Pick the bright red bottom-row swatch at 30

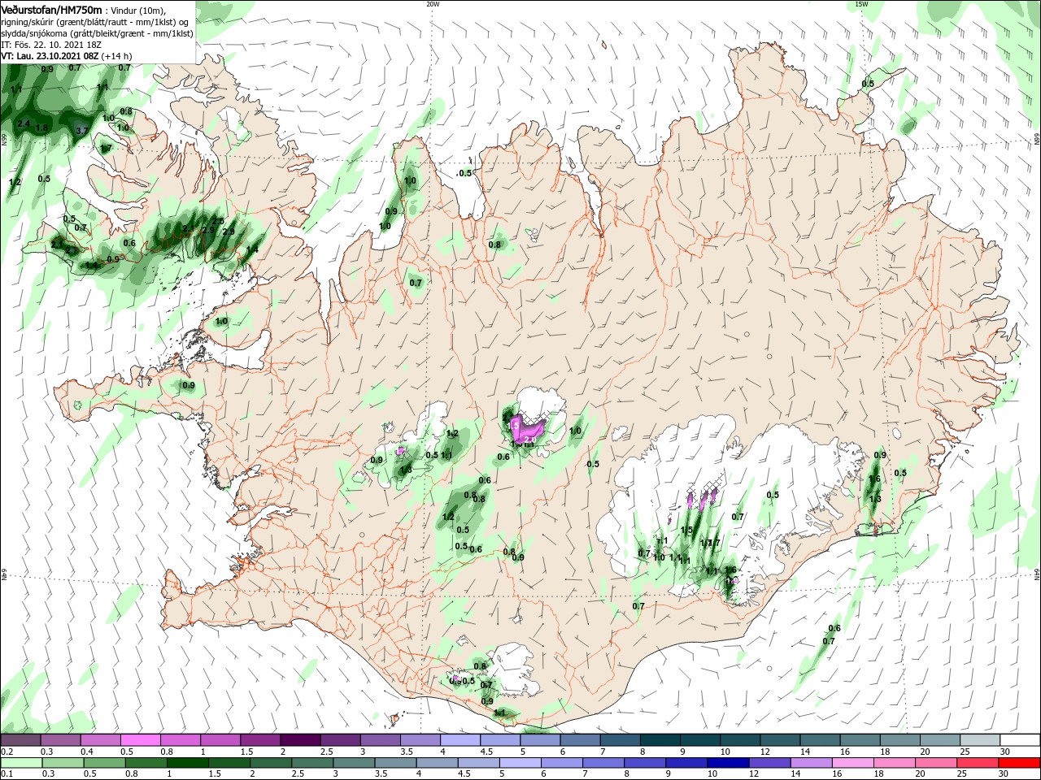click(x=1020, y=763)
